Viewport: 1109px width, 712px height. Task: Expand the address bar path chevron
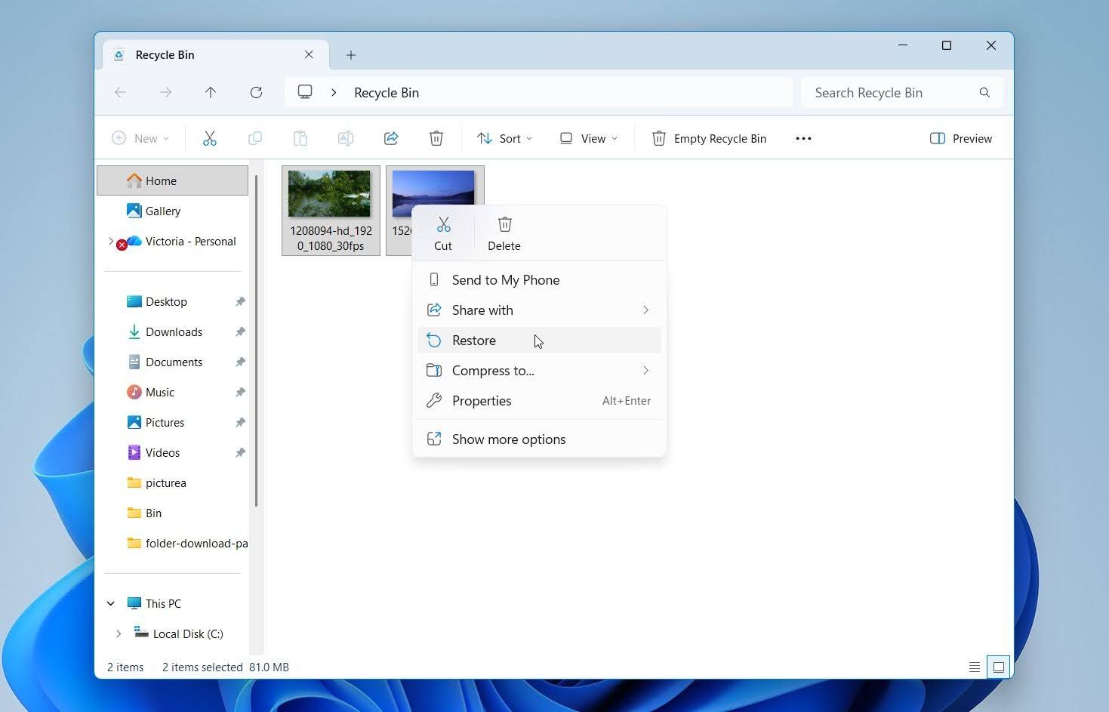click(x=334, y=92)
